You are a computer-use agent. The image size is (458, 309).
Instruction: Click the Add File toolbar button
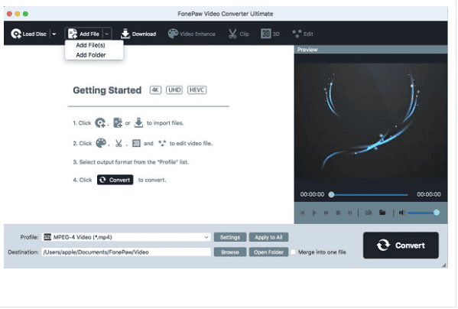[x=84, y=34]
